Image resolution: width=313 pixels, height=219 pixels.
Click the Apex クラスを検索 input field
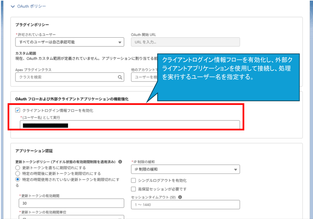click(x=70, y=77)
